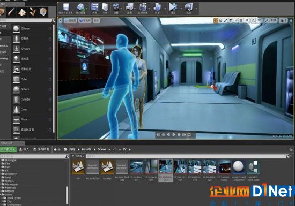This screenshot has width=295, height=206.
Task: Toggle viewport grid snapping icon
Action: (x=241, y=20)
